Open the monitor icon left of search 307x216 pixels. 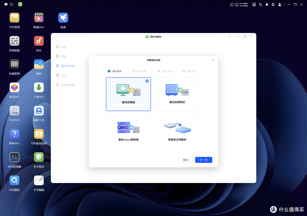click(254, 5)
